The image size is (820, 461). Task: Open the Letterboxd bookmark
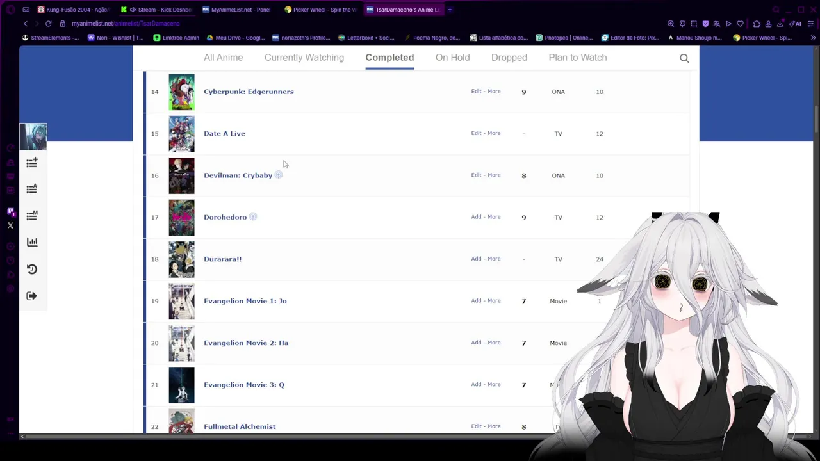click(x=366, y=38)
